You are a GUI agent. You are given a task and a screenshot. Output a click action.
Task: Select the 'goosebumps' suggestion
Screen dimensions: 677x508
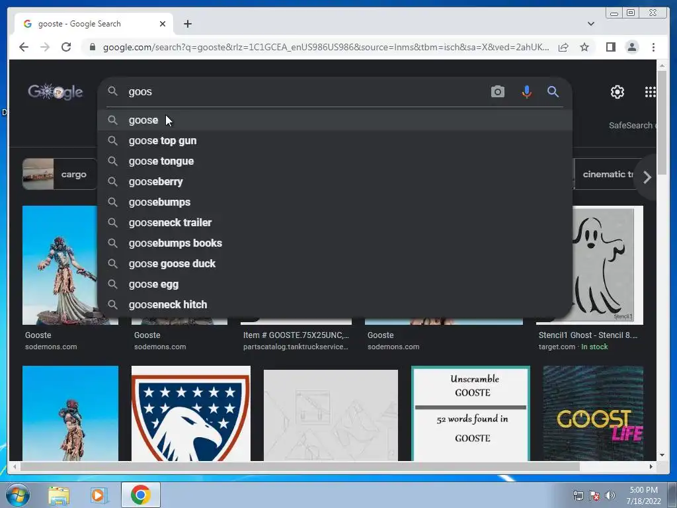(x=335, y=202)
